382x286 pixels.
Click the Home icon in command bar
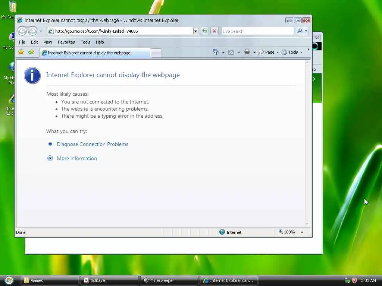click(x=215, y=52)
